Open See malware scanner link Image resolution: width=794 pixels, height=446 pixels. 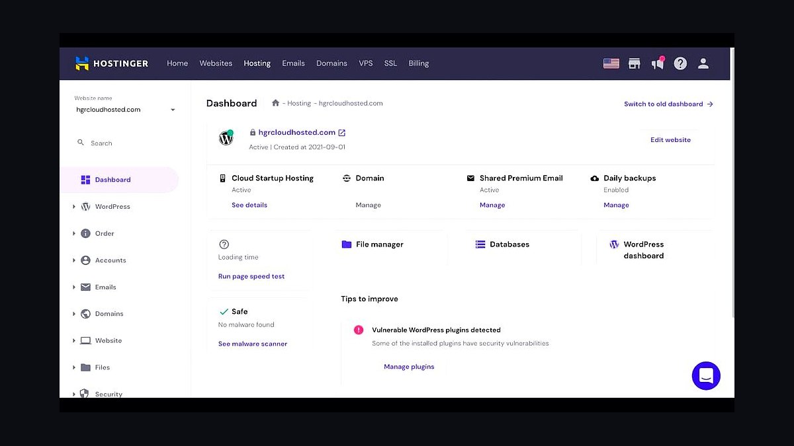(253, 344)
